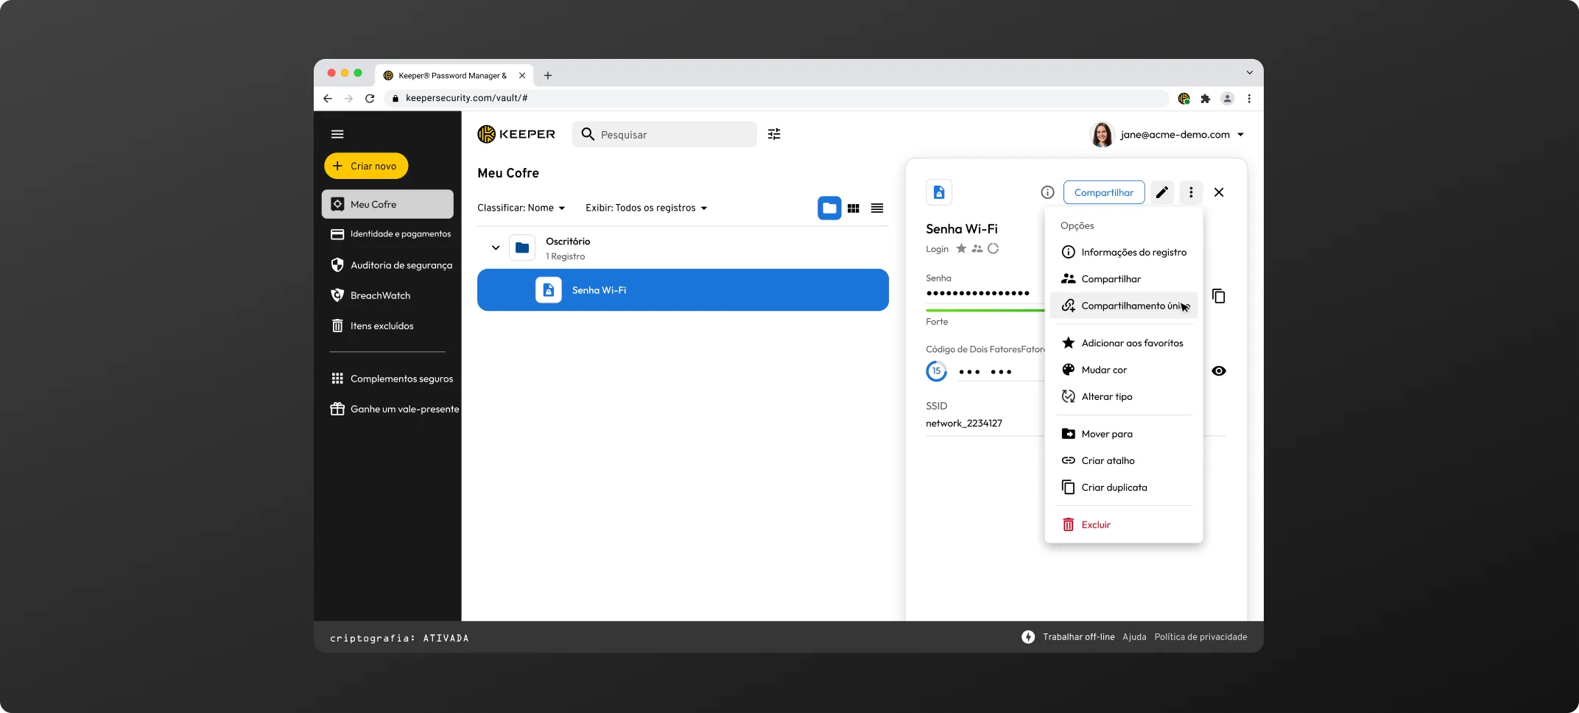Open the hamburger menu in sidebar
1579x713 pixels.
337,134
